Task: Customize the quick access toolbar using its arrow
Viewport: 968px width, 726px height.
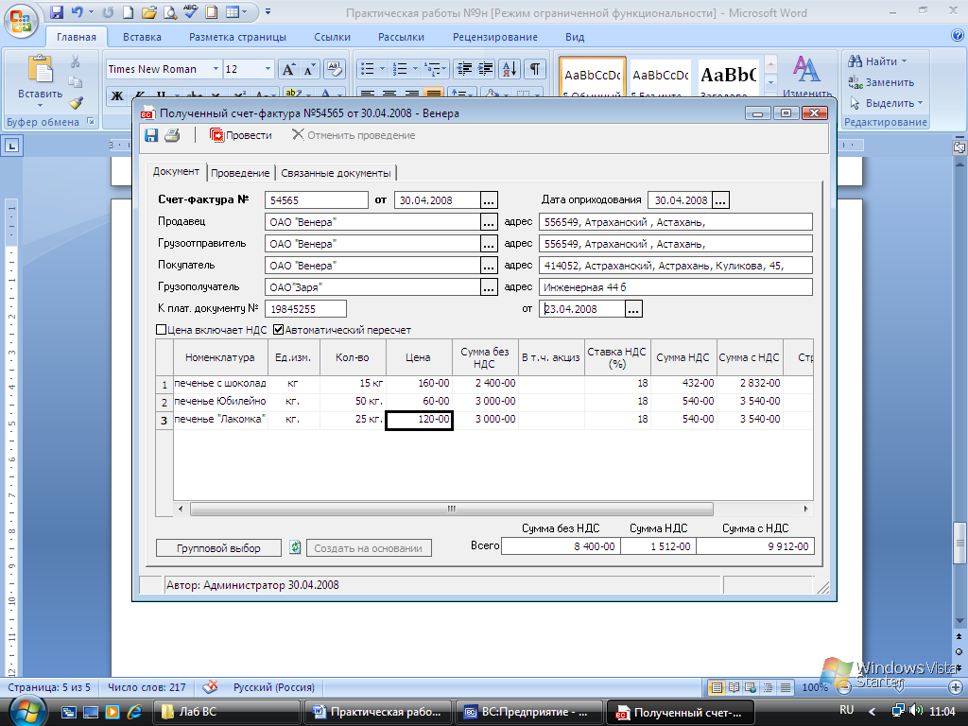Action: pyautogui.click(x=268, y=11)
